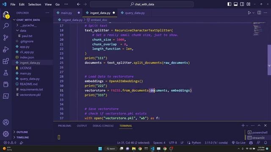Collapse the CHAT_WITH_DATA folder root
Screen dimensions: 271x152
(x=28, y=20)
